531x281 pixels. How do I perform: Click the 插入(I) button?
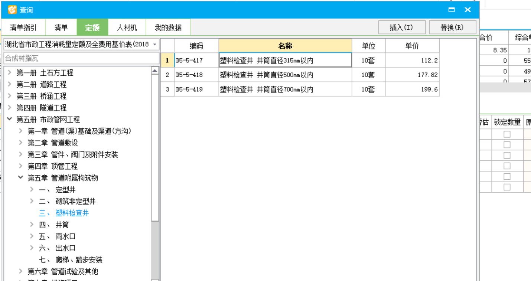pyautogui.click(x=401, y=27)
